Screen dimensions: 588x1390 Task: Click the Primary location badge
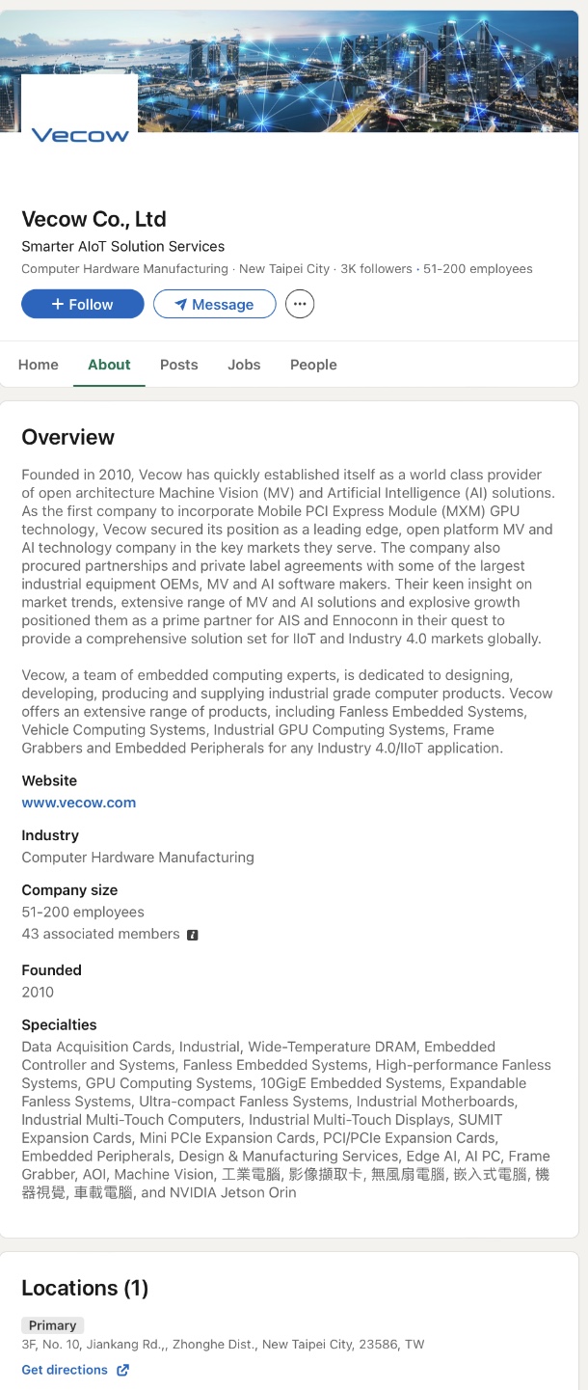pyautogui.click(x=53, y=1325)
